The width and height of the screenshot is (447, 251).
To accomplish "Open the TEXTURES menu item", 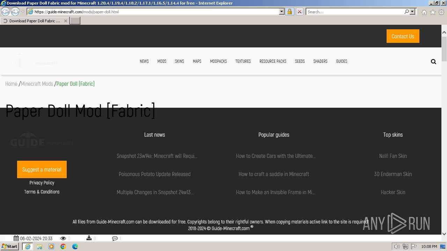I will coord(243,61).
